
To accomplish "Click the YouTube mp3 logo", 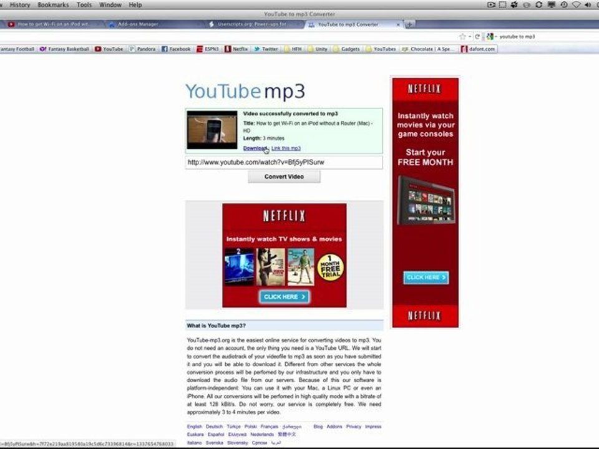I will coord(245,91).
